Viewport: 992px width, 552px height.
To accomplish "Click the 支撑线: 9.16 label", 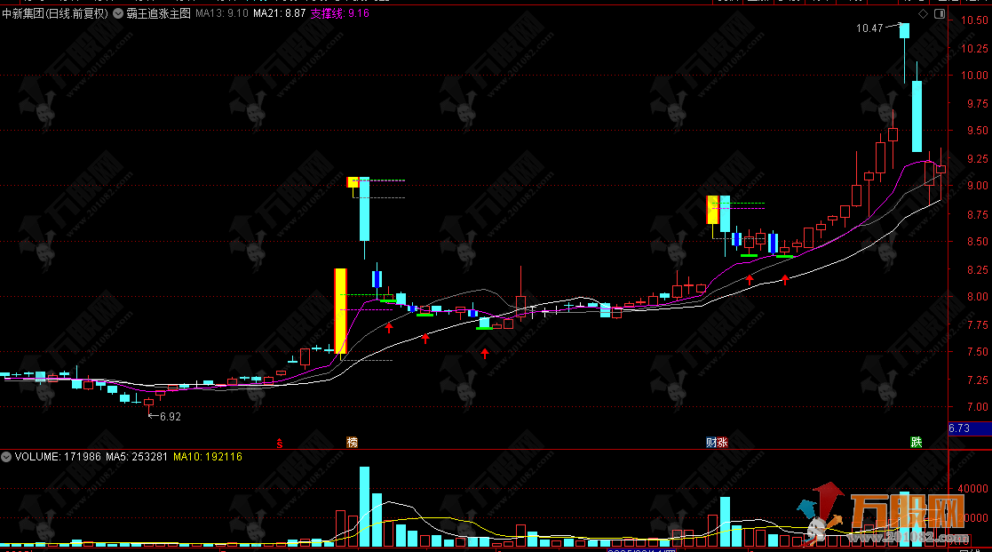I will [x=340, y=13].
